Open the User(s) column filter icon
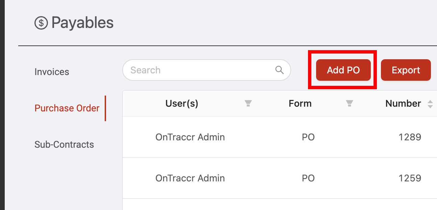Screen dimensions: 437x210 click(x=248, y=103)
